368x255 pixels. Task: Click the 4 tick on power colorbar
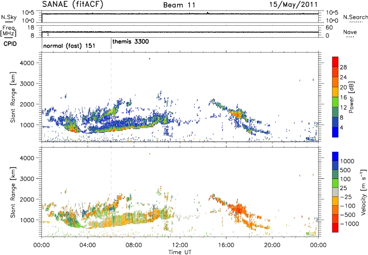point(342,127)
